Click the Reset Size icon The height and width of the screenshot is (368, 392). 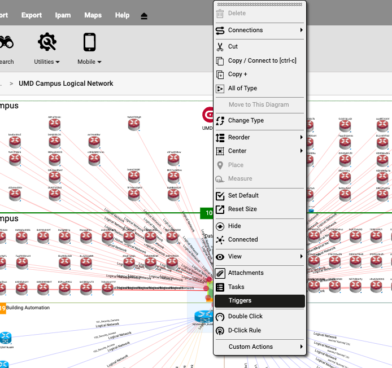coord(220,209)
